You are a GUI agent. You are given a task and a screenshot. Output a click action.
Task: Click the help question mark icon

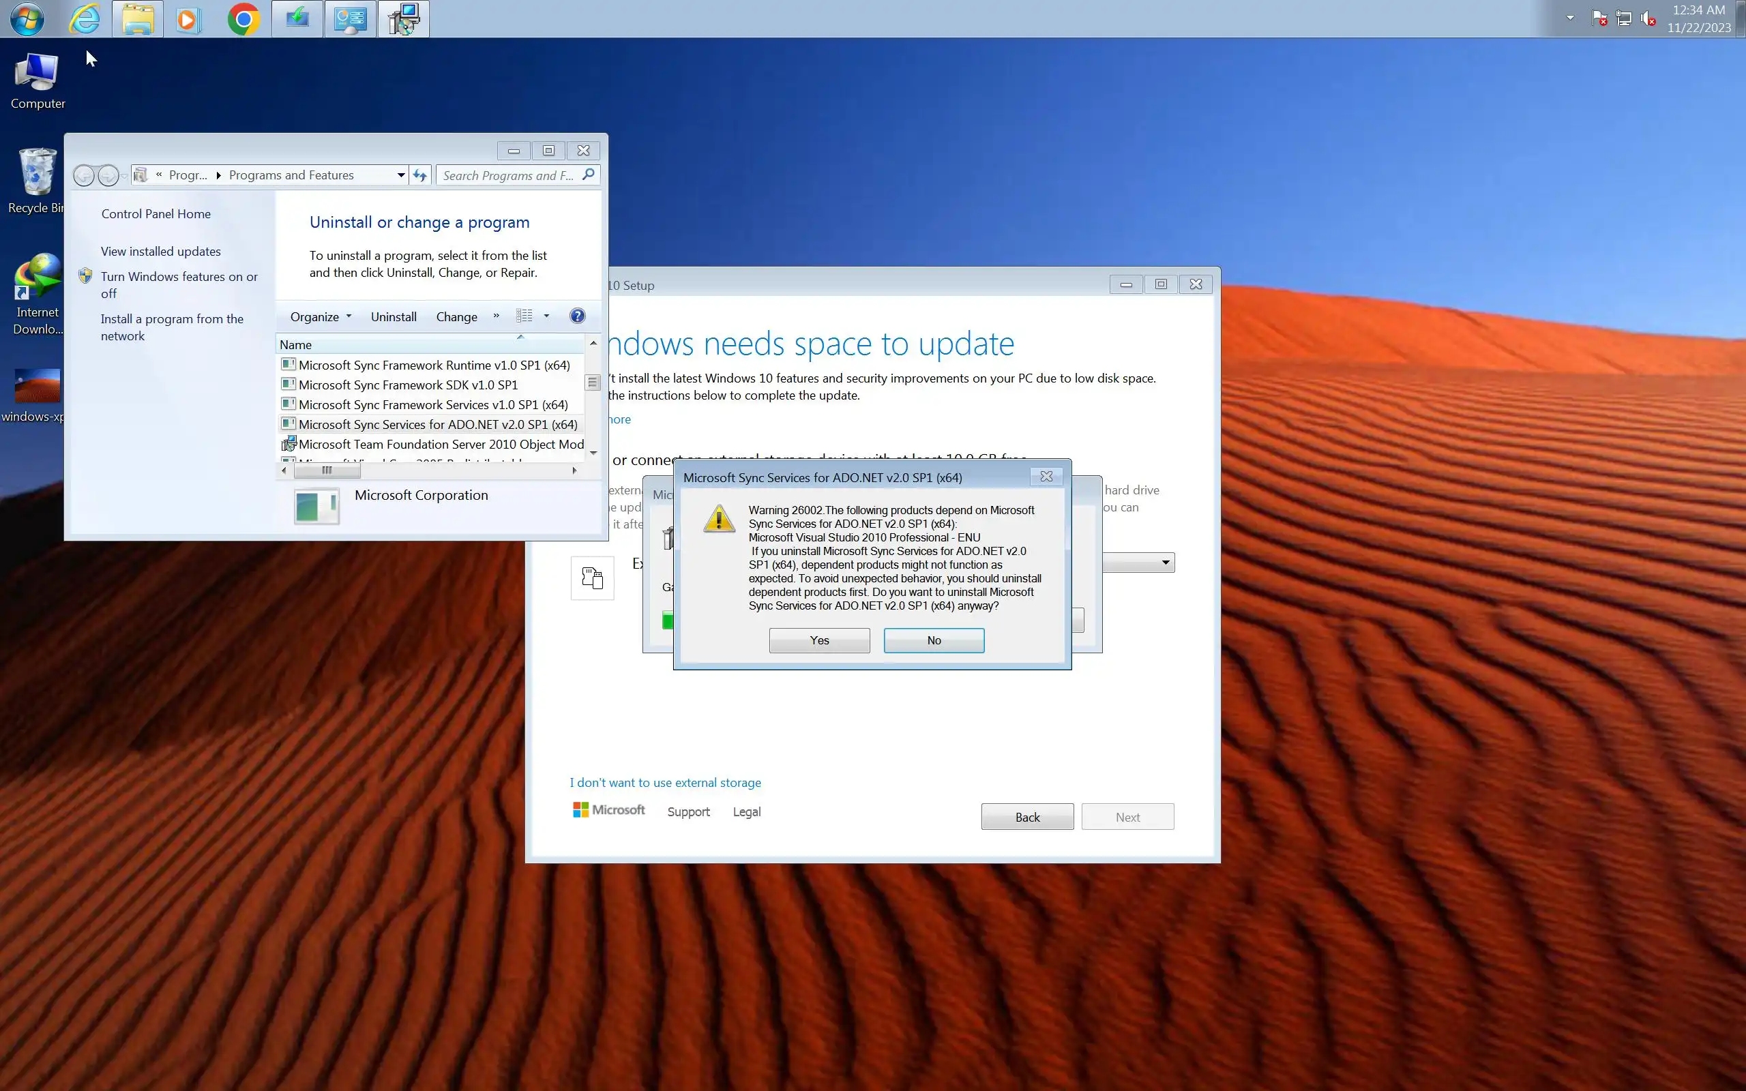coord(576,316)
